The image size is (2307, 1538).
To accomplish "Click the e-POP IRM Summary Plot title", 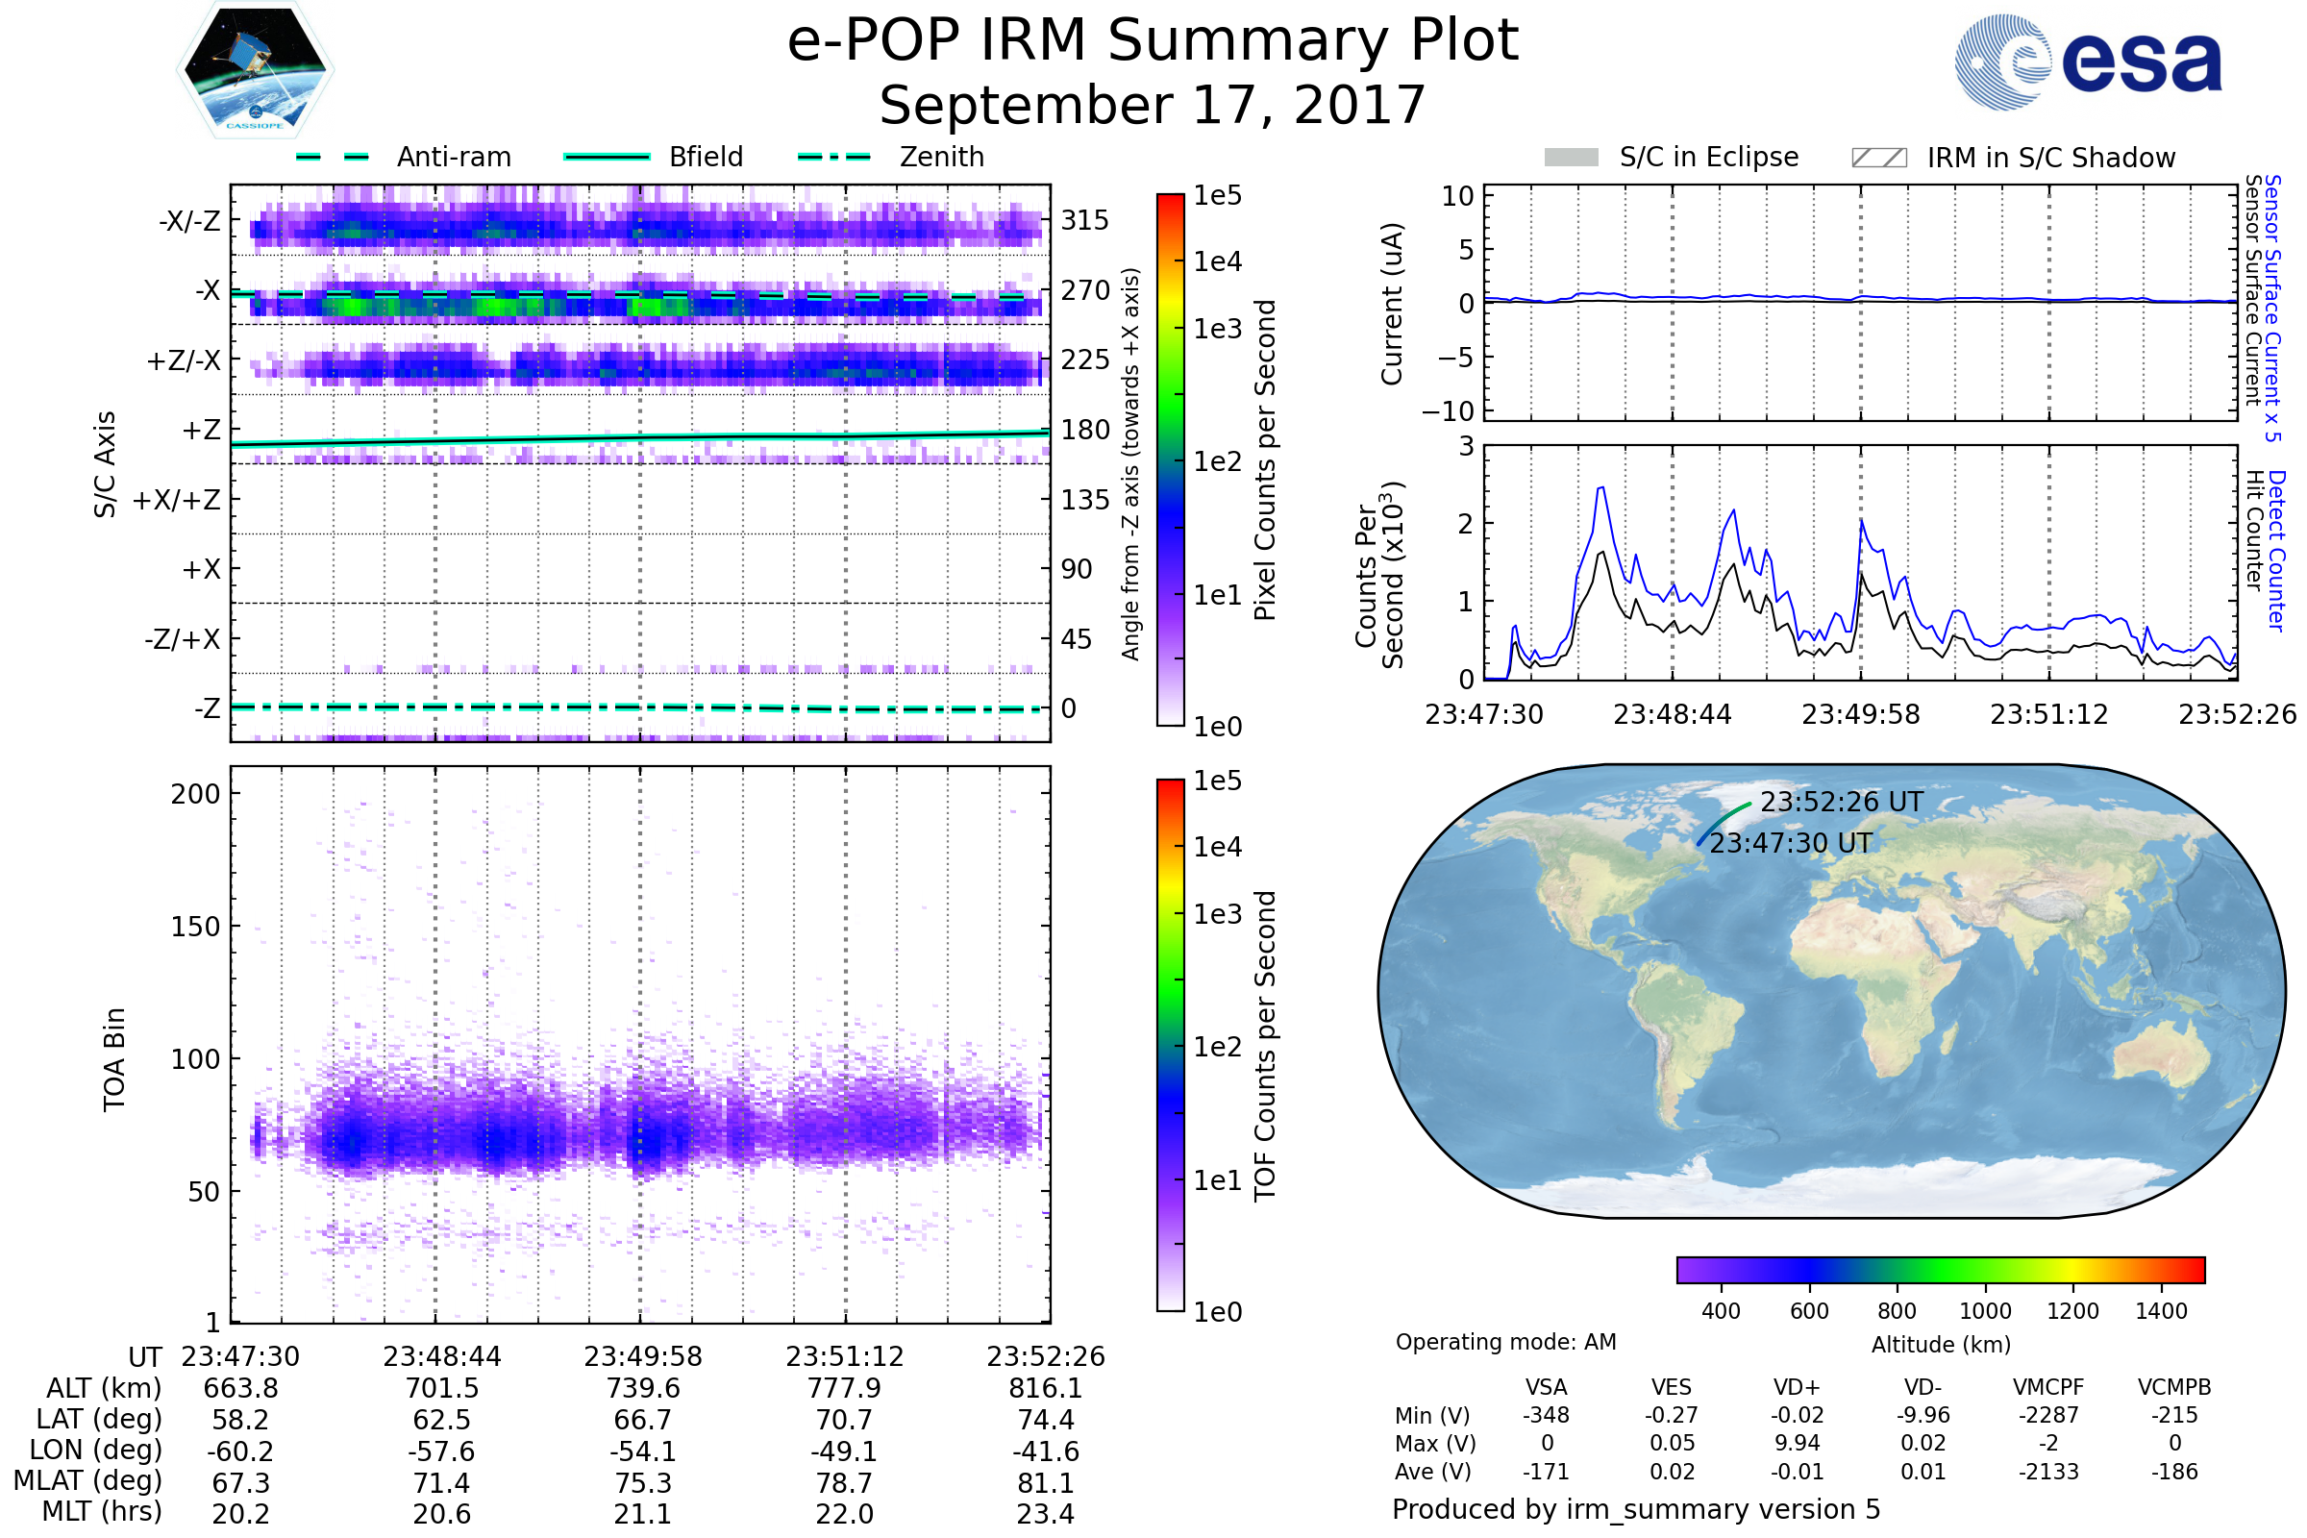I will click(1153, 41).
